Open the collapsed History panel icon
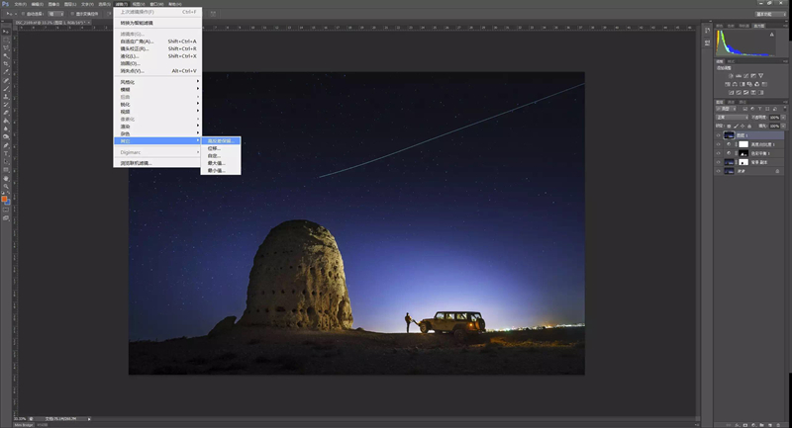This screenshot has height=428, width=792. click(707, 31)
